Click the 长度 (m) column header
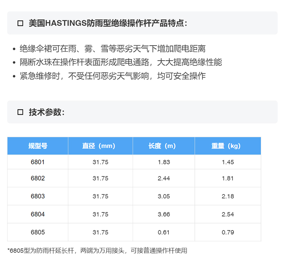The image size is (286, 265). click(162, 146)
